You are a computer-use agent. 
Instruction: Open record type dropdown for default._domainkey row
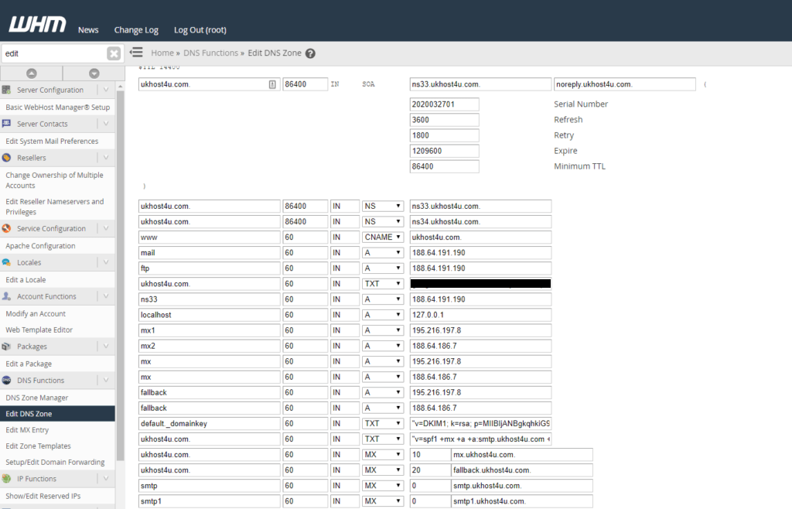[x=383, y=423]
